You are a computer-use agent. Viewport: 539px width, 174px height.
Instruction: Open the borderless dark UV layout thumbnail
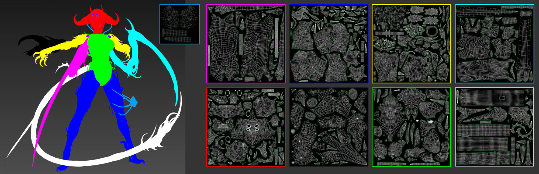coord(329,127)
